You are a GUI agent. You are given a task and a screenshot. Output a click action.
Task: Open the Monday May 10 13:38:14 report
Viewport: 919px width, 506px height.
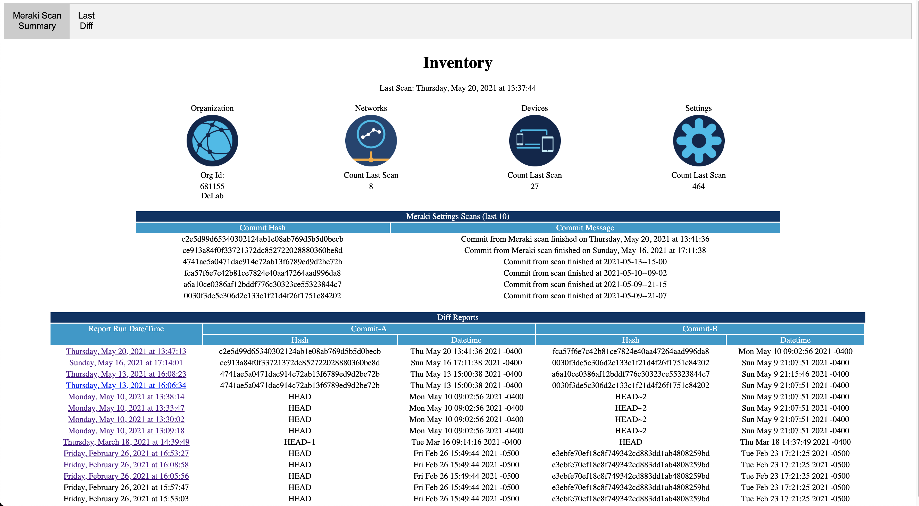pyautogui.click(x=126, y=397)
